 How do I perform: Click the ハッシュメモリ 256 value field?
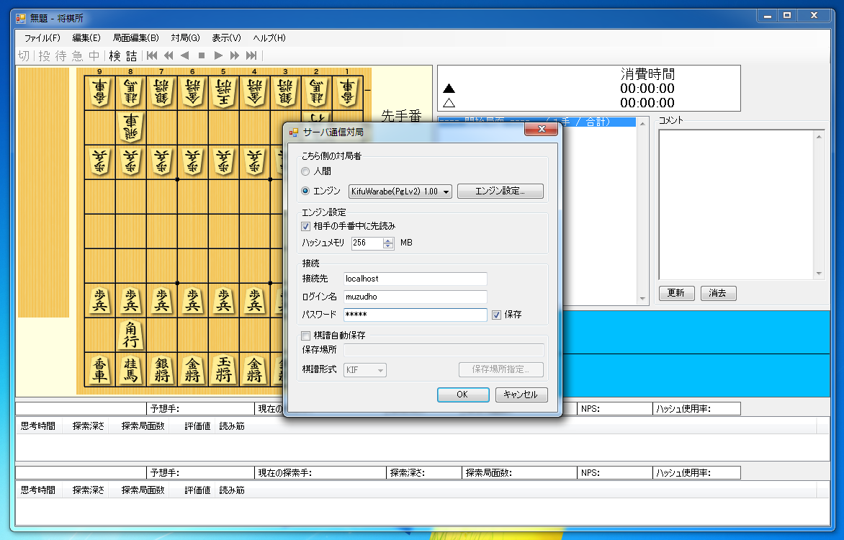click(x=367, y=243)
